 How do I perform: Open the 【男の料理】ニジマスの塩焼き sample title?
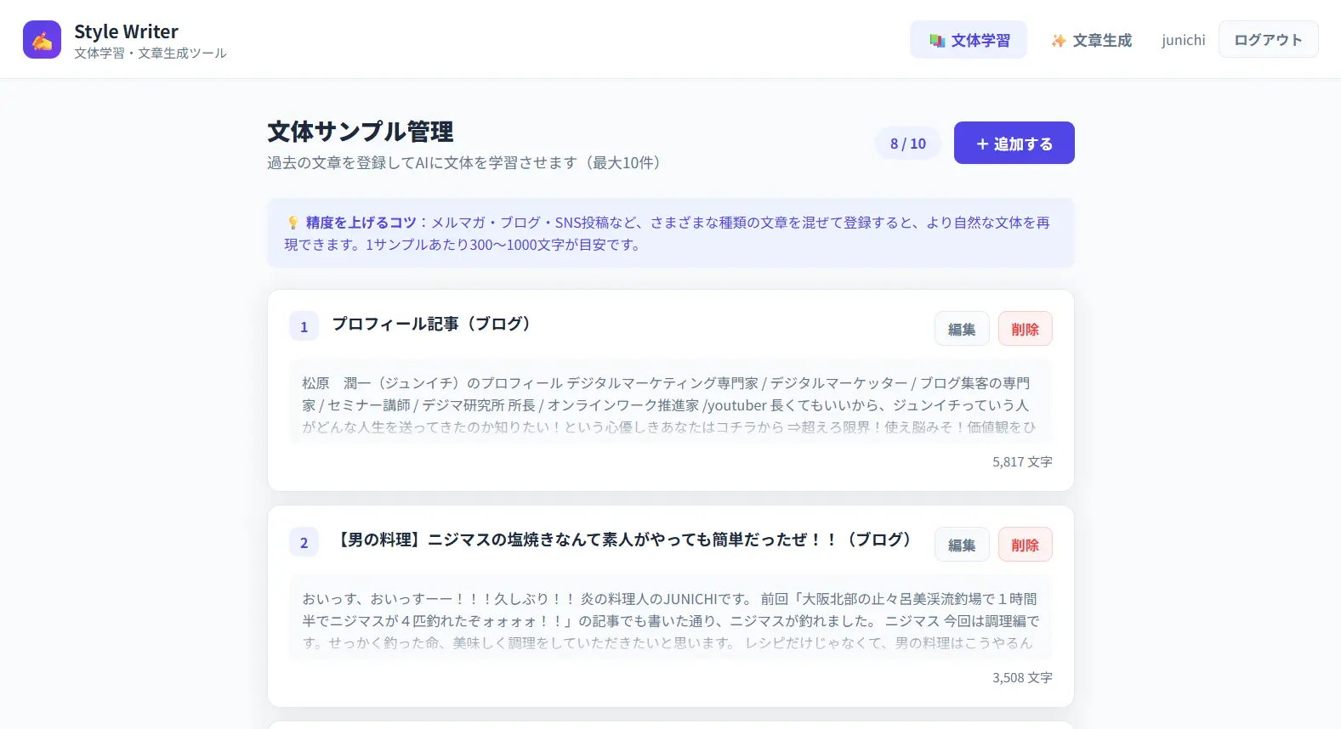[626, 540]
